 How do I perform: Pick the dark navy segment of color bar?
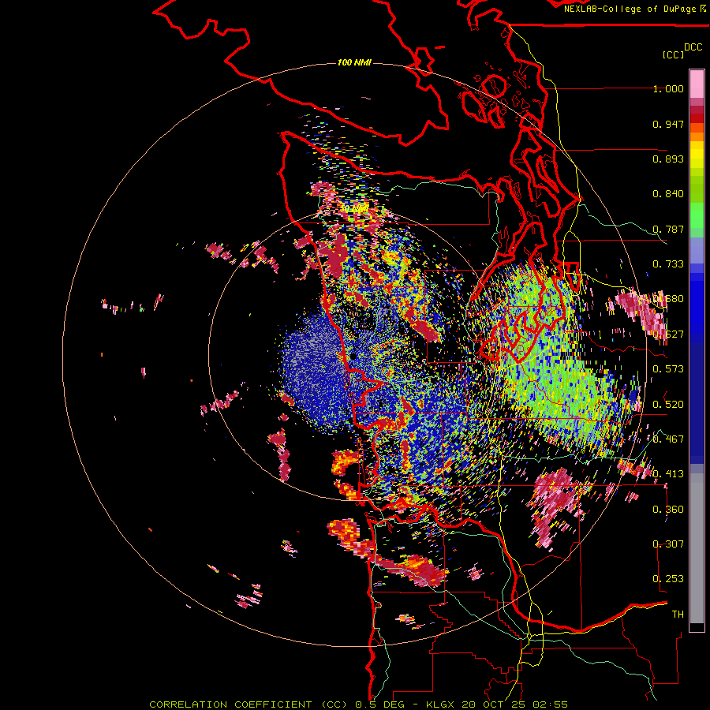point(697,398)
